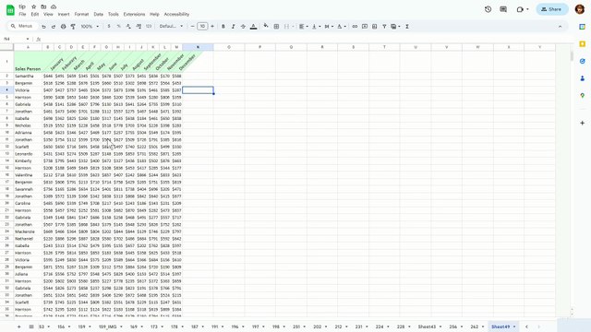
Task: Format selection as percent
Action: coord(119,27)
